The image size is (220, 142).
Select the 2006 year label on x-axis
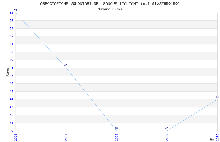coord(16,137)
